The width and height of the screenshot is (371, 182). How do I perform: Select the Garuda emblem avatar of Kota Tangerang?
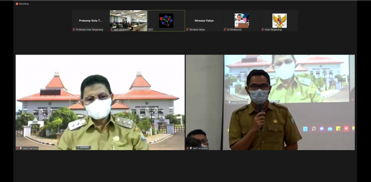(x=280, y=21)
